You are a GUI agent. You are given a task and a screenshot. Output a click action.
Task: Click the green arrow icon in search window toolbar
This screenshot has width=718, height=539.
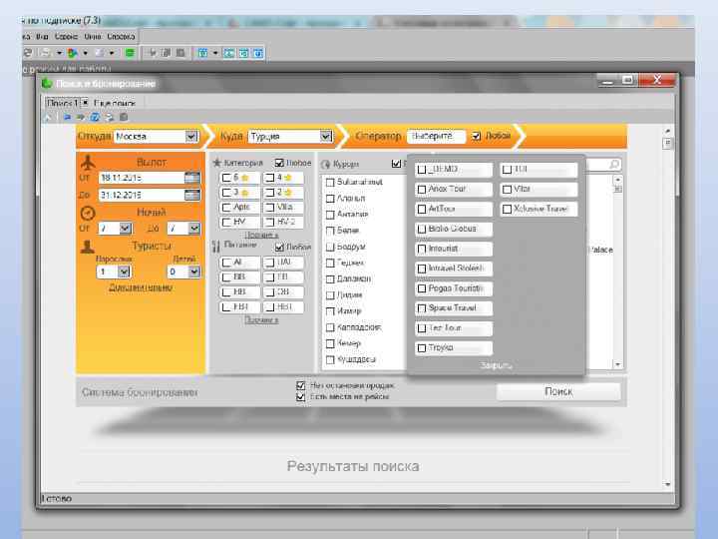pyautogui.click(x=81, y=118)
